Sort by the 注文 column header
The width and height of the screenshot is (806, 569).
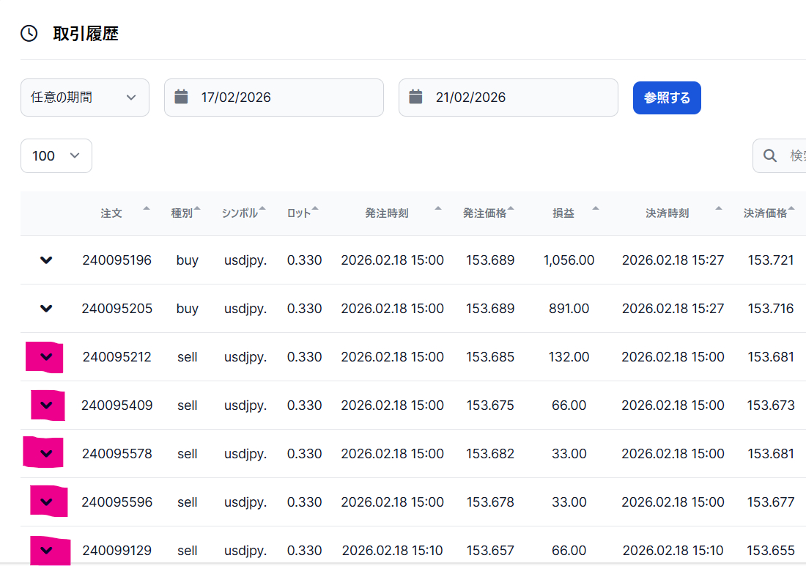[x=111, y=213]
